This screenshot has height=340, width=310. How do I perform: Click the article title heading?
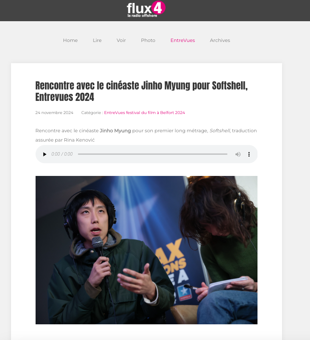coord(141,91)
